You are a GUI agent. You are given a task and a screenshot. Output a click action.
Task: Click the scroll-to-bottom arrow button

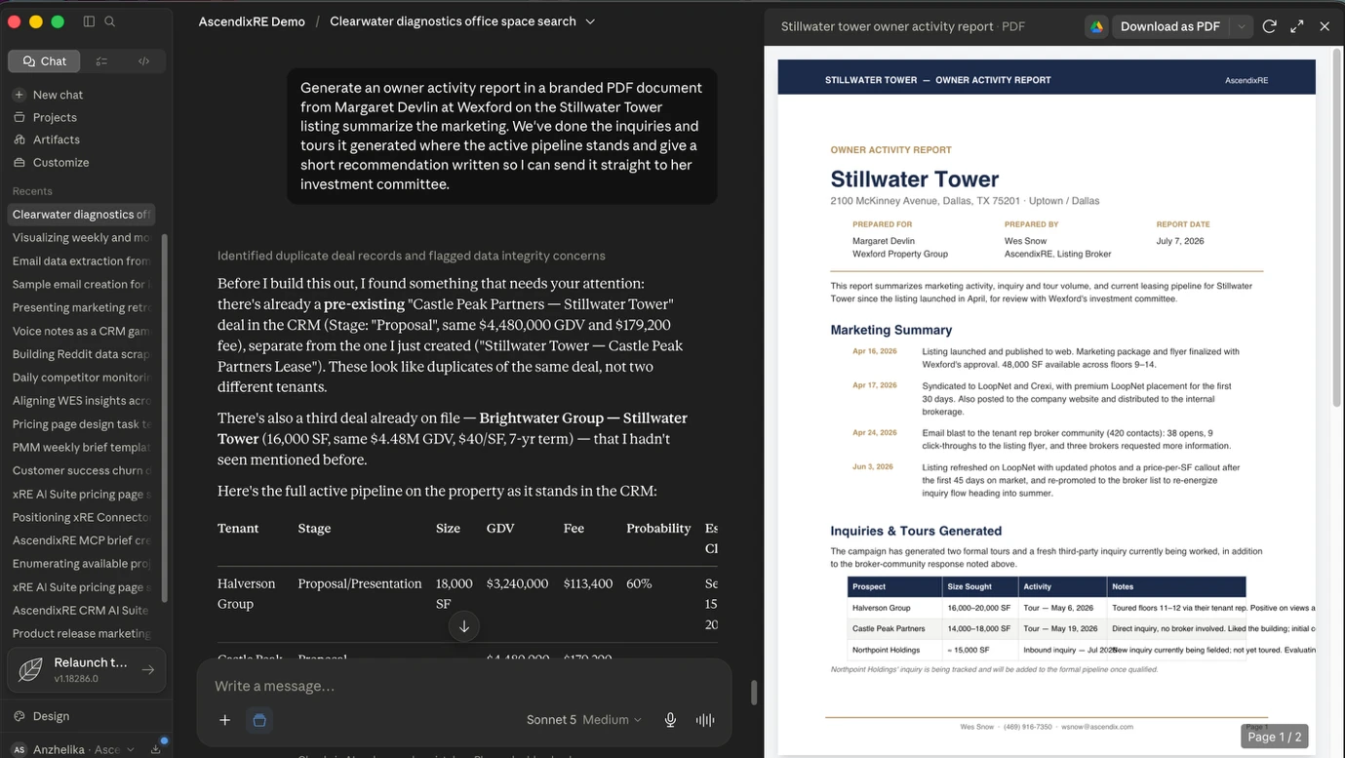[x=464, y=626]
